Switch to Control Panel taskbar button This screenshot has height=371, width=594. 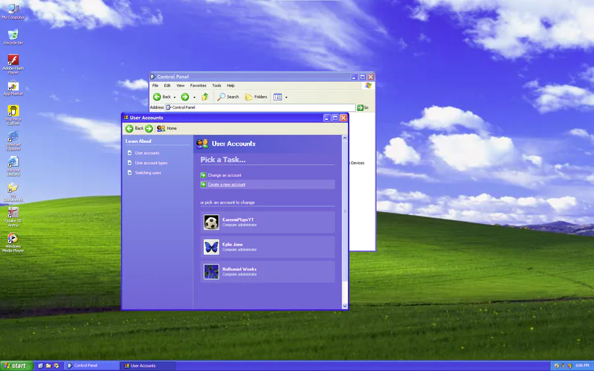click(x=92, y=366)
